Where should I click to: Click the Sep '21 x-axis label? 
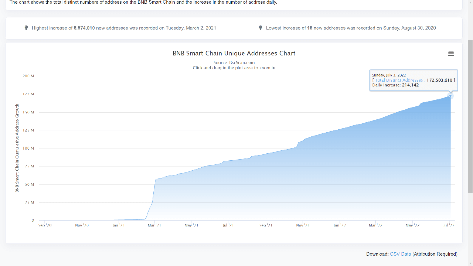pyautogui.click(x=265, y=225)
